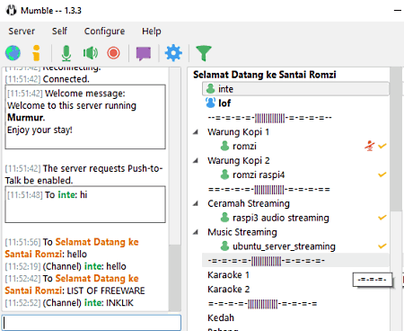Collapse the Warung Kopi 2 channel
This screenshot has width=404, height=331.
pos(196,161)
